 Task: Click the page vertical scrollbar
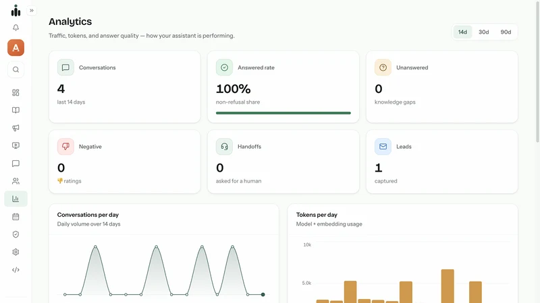tap(537, 72)
